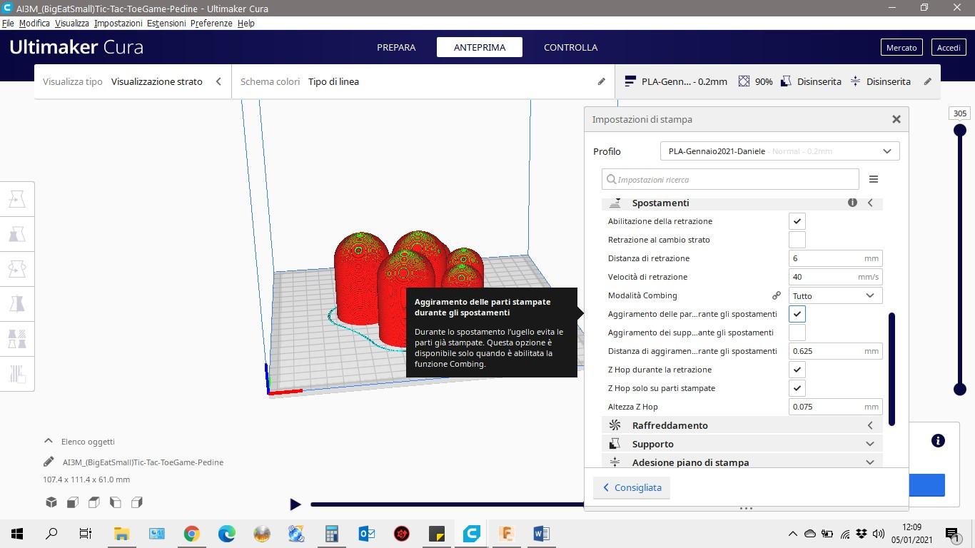Open Support Blocker tool
Screen dimensions: 975x548
pos(17,374)
